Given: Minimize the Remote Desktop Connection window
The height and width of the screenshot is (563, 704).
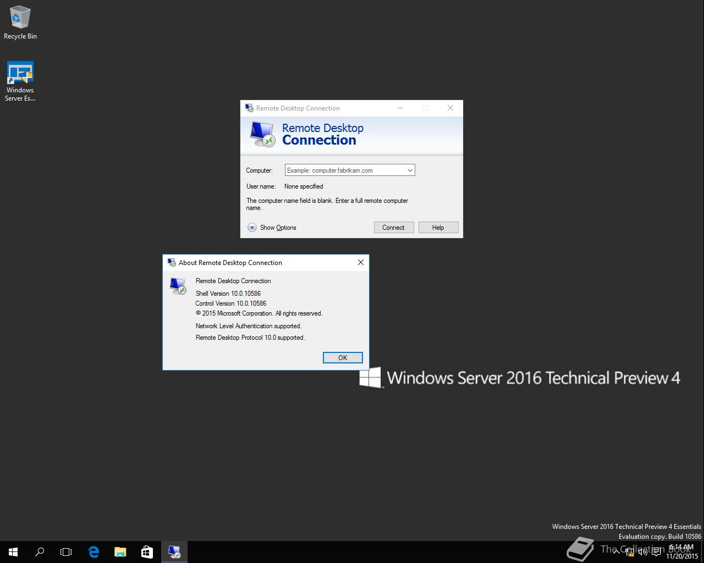Looking at the screenshot, I should (x=400, y=108).
